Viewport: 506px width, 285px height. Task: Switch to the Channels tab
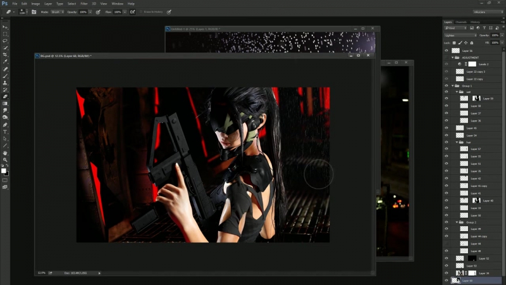tap(461, 22)
